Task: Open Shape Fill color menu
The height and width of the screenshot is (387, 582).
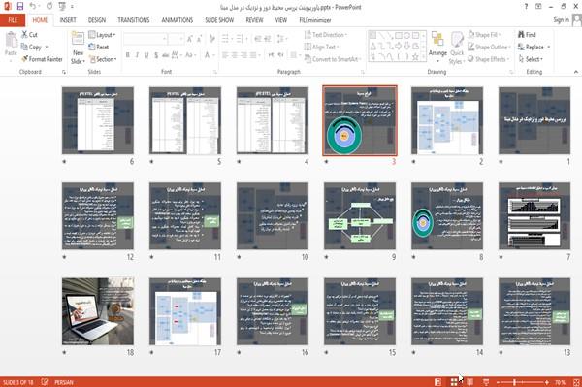Action: pos(484,35)
